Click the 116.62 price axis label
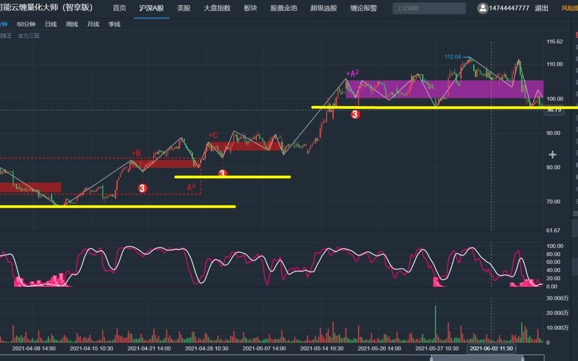Screen dimensions: 578x361 554,42
